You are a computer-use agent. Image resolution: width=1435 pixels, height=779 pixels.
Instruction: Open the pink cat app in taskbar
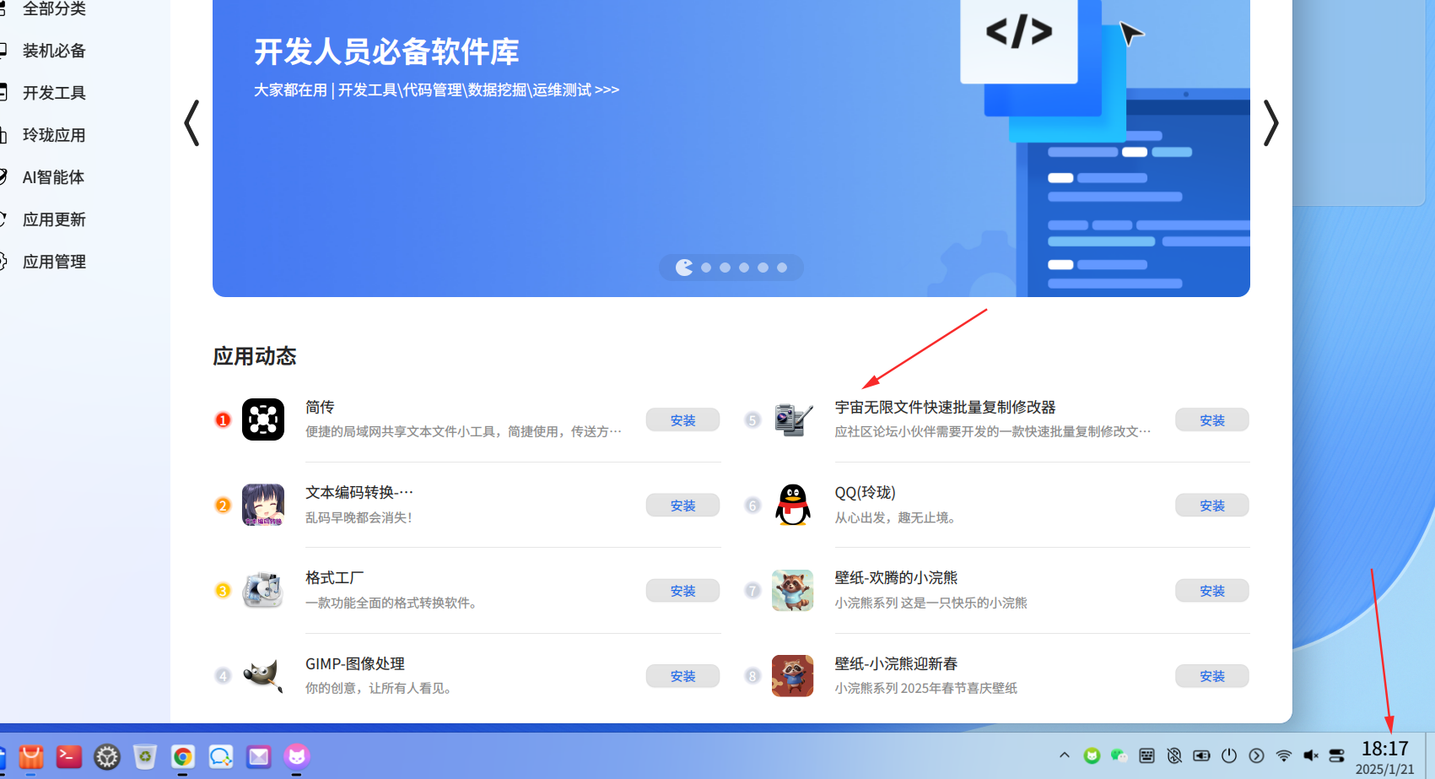[297, 755]
